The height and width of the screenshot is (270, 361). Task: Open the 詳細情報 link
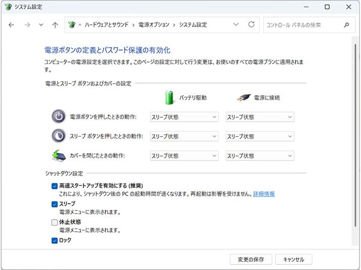point(264,194)
